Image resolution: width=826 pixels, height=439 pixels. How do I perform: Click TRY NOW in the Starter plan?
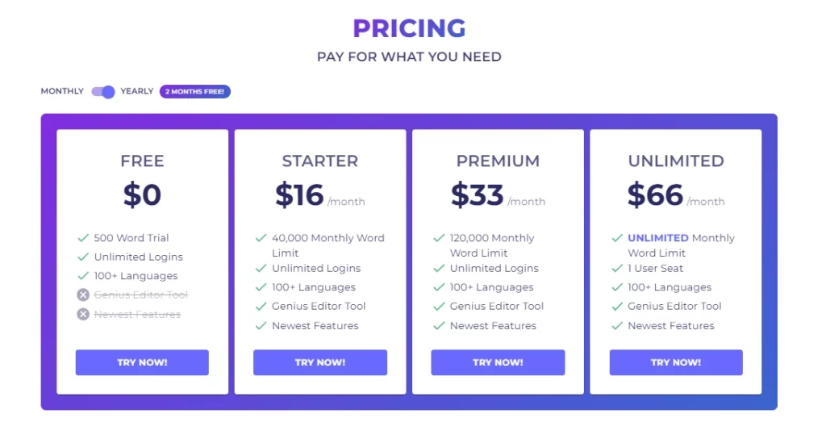pyautogui.click(x=320, y=362)
